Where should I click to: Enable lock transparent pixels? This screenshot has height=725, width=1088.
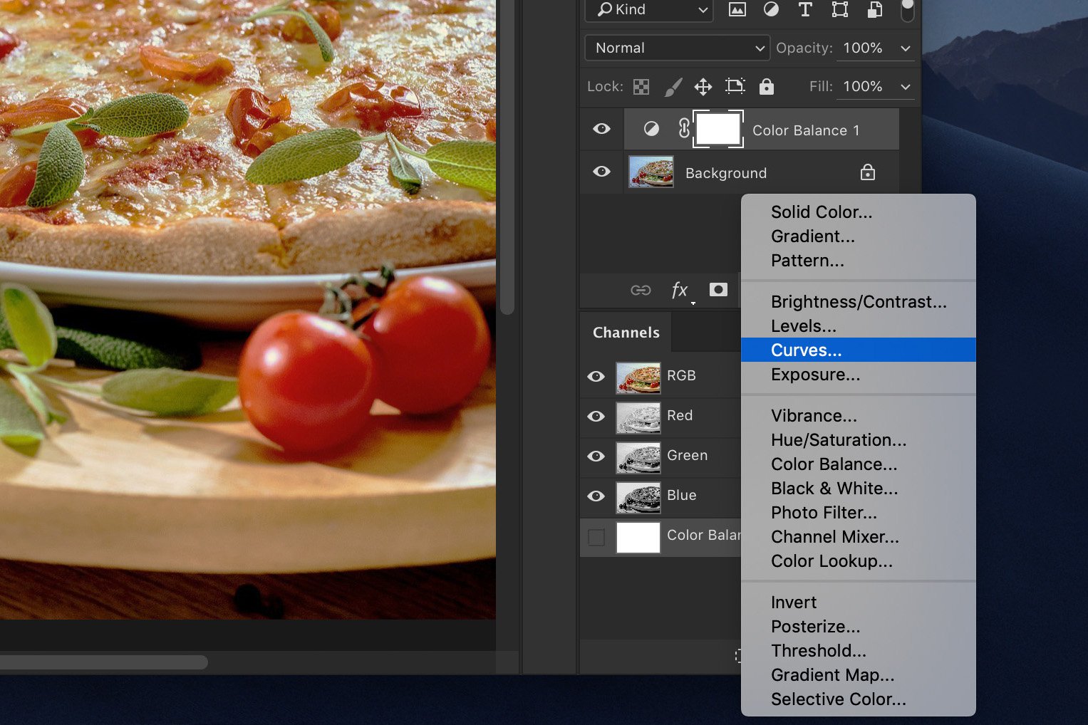coord(641,86)
